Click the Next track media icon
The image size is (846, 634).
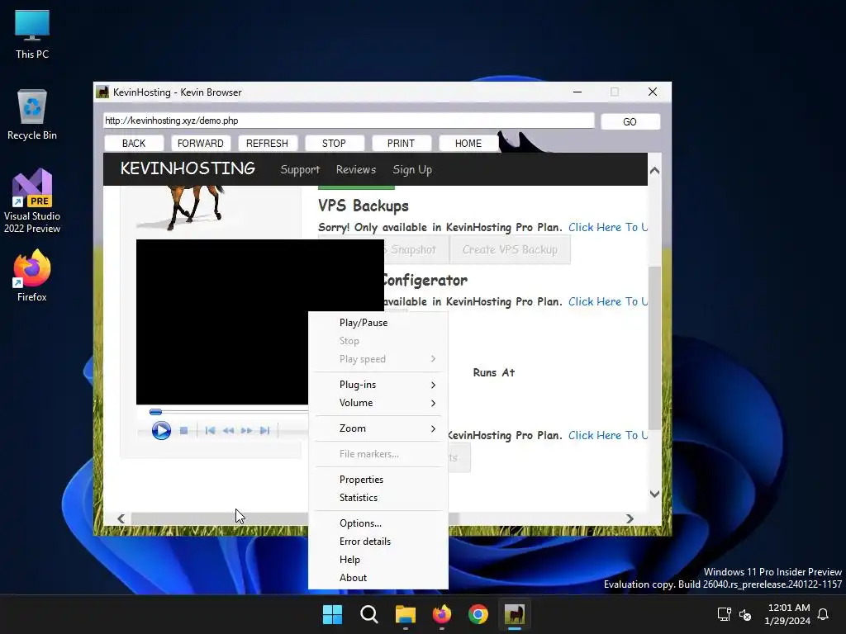point(264,431)
